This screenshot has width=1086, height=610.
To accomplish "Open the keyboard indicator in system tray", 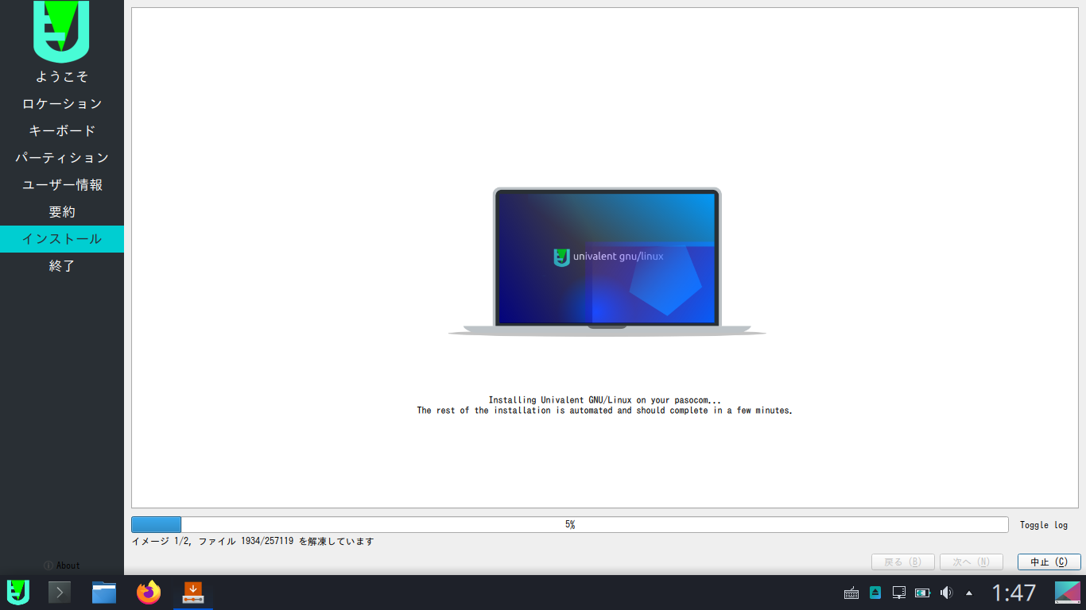I will 851,593.
